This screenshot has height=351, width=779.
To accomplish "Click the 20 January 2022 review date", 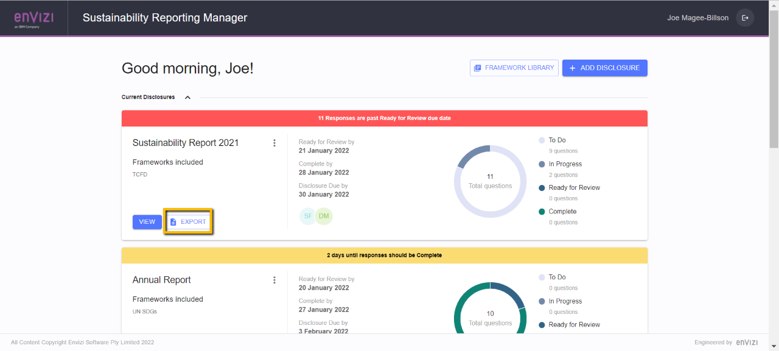I will [324, 288].
